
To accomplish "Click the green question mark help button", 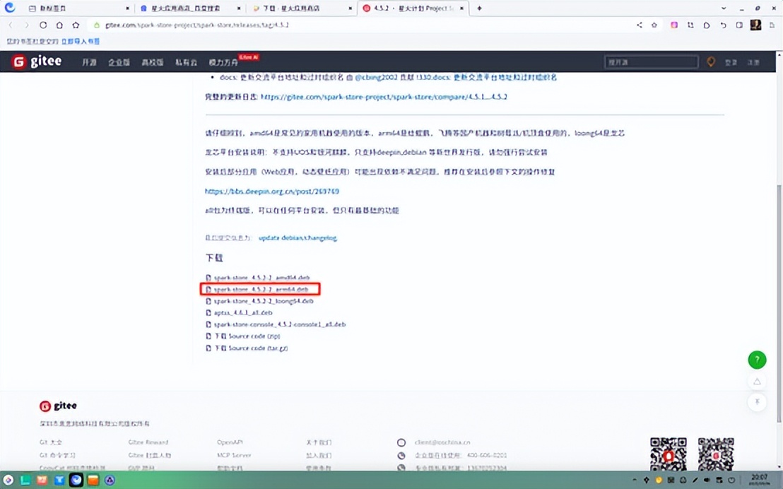I will click(x=757, y=360).
